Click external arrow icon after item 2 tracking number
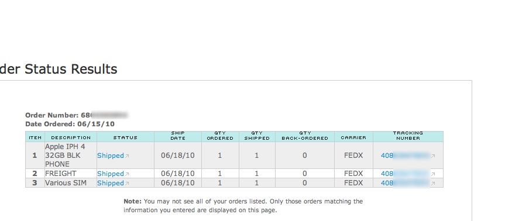This screenshot has height=221, width=505. 433,174
